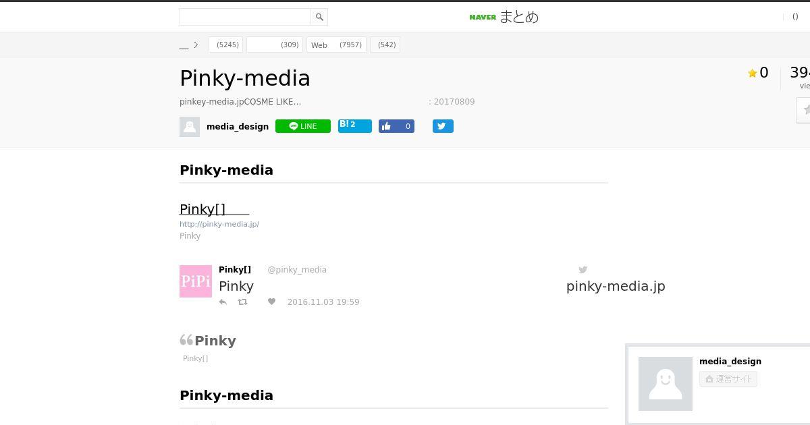This screenshot has height=425, width=810.
Task: Open the breadcrumb category with count 5245
Action: click(x=225, y=45)
